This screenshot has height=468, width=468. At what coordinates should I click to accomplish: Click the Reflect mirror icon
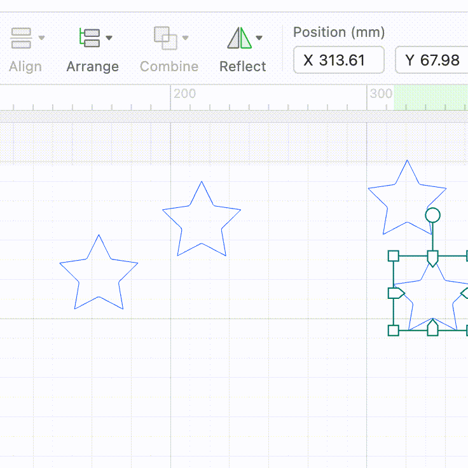239,38
